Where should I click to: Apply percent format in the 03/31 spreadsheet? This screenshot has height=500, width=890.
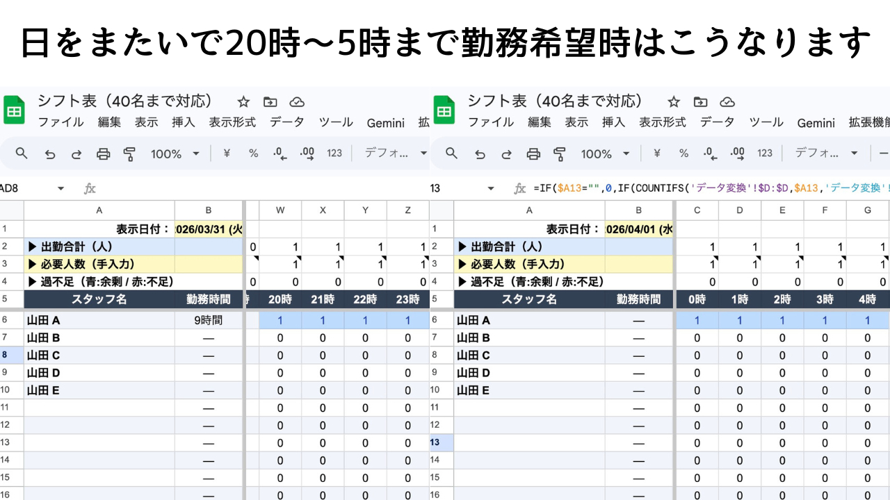pyautogui.click(x=253, y=153)
